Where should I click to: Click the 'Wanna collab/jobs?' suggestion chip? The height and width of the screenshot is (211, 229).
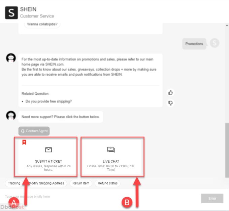point(42,24)
